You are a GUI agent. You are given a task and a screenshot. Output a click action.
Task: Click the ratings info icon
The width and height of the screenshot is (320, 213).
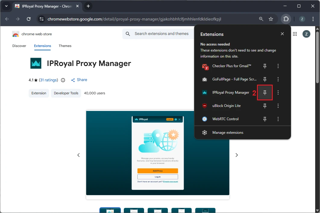63,80
